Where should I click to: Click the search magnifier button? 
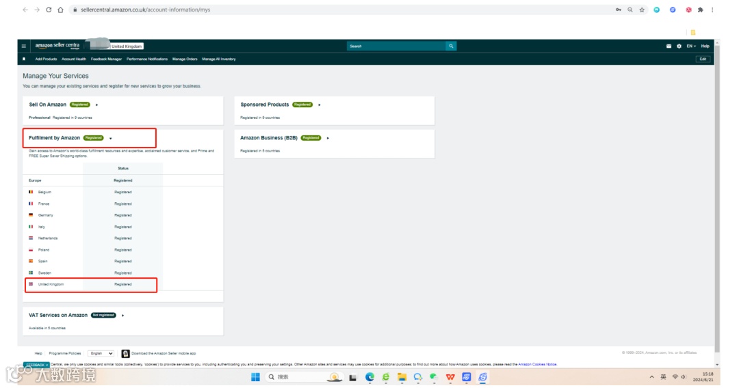point(451,46)
